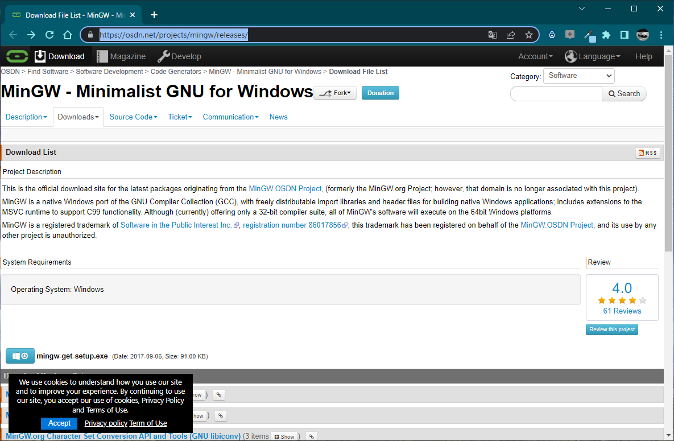Click the Review this project button
This screenshot has height=441, width=674.
[x=611, y=329]
